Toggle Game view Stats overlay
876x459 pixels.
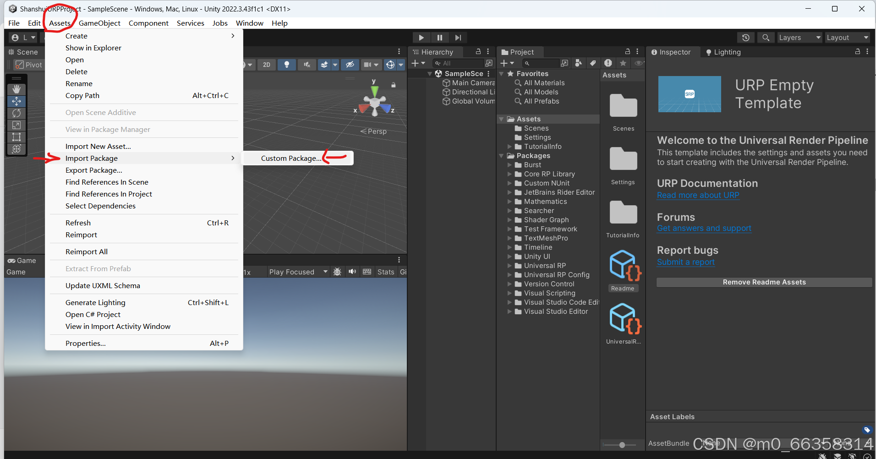coord(386,272)
